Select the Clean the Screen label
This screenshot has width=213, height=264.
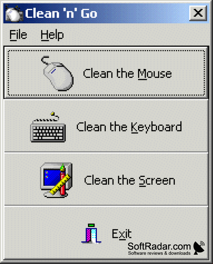pos(130,181)
